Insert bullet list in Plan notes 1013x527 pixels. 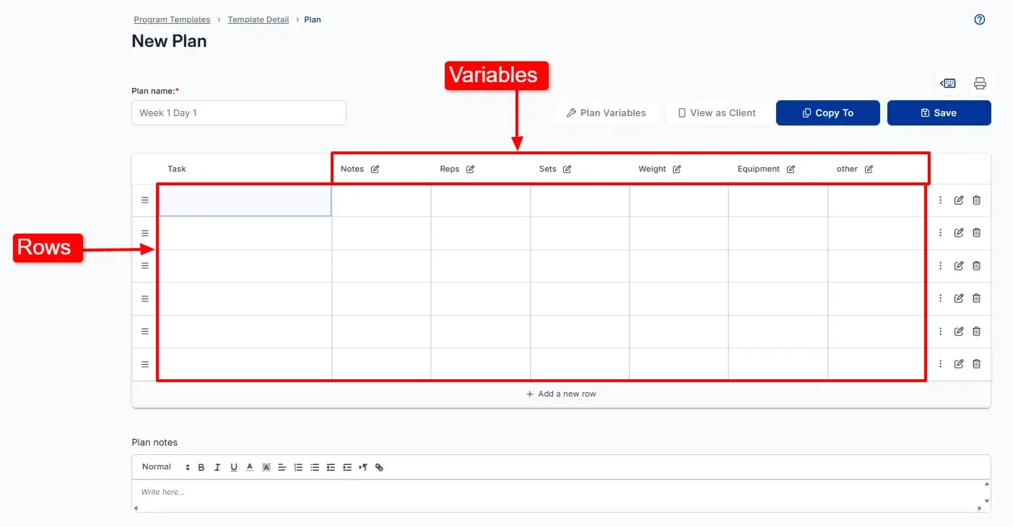[x=315, y=467]
